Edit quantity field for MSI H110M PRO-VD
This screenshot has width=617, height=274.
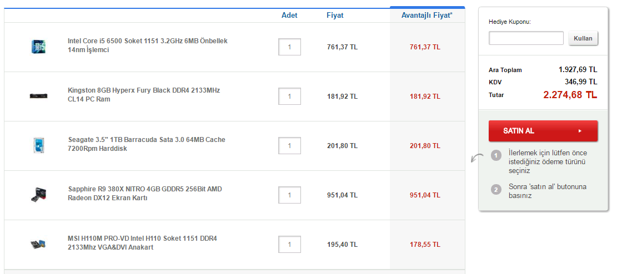point(289,244)
